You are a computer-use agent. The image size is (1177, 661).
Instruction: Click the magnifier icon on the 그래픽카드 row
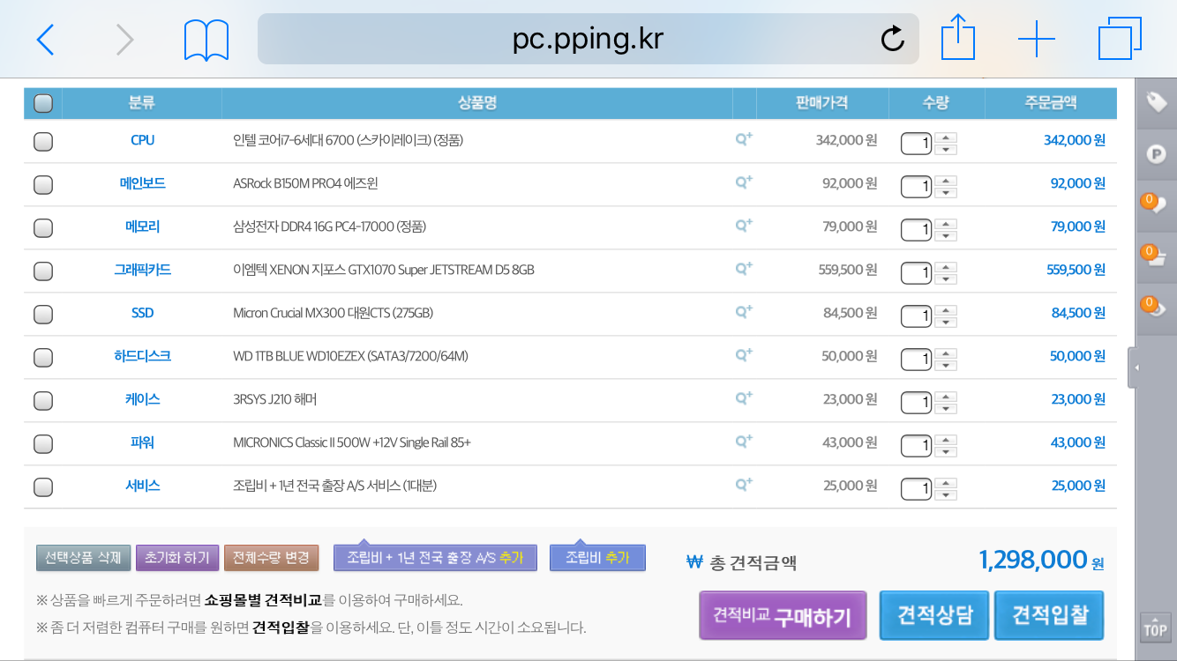coord(744,269)
